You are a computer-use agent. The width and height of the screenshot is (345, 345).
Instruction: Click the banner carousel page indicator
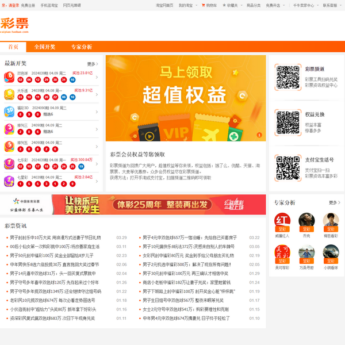click(259, 135)
